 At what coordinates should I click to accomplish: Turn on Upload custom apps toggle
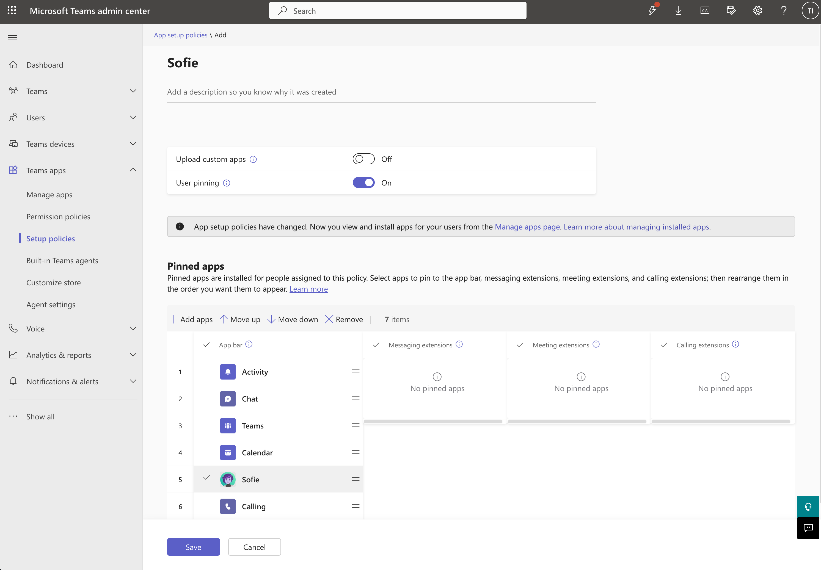coord(363,159)
